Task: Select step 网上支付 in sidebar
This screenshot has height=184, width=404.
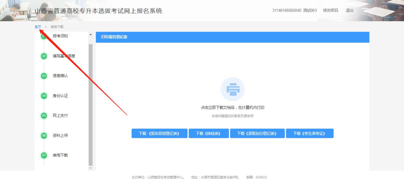Action: (60, 115)
